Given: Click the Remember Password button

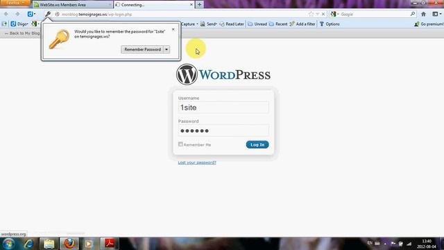Looking at the screenshot, I should coord(142,49).
